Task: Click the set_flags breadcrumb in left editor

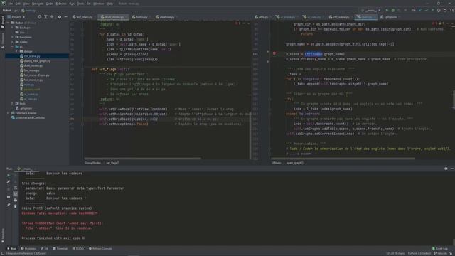Action: (112, 163)
